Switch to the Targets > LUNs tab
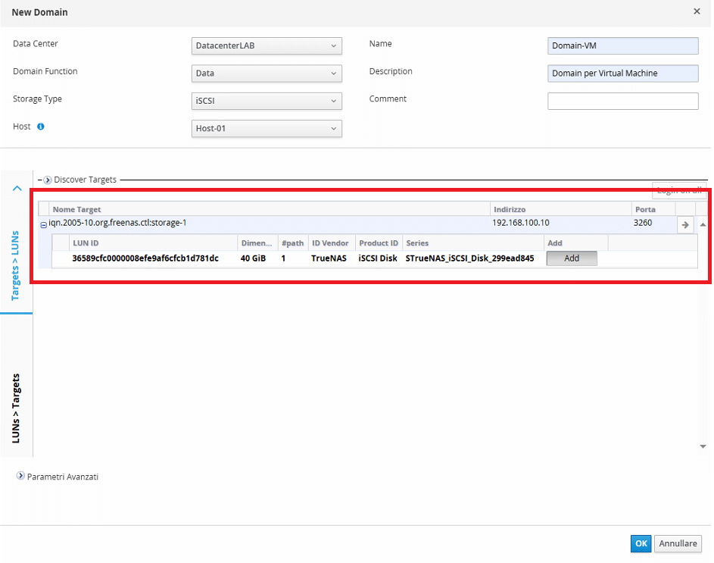714x563 pixels. 15,265
